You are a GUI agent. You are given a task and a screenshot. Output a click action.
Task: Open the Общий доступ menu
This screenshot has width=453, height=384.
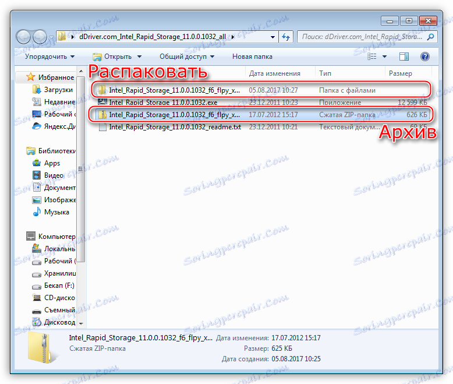click(x=187, y=57)
